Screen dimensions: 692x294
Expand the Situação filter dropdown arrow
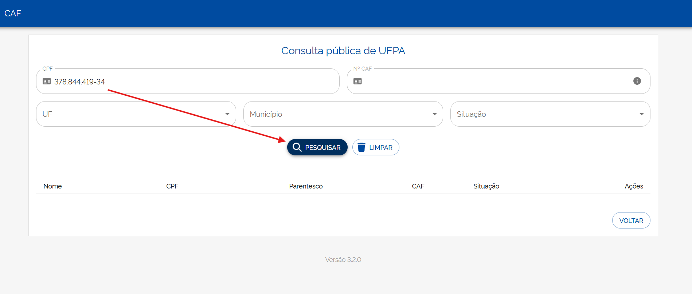coord(641,114)
